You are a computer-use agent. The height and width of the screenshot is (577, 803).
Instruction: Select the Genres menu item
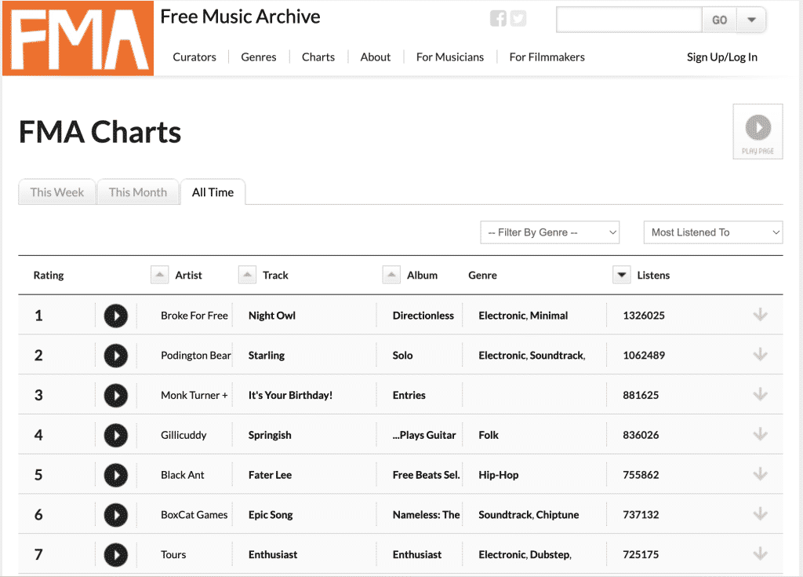click(258, 57)
